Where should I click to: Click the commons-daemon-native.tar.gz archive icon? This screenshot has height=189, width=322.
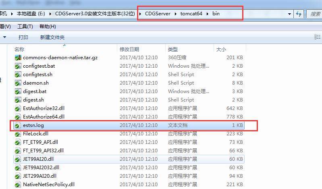click(x=18, y=58)
